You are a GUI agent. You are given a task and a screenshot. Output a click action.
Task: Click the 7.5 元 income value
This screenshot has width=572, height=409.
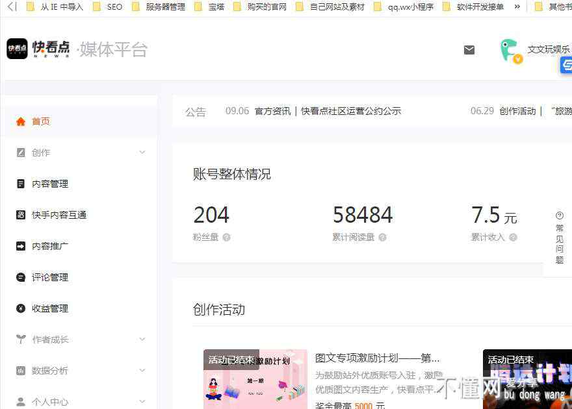pyautogui.click(x=494, y=214)
